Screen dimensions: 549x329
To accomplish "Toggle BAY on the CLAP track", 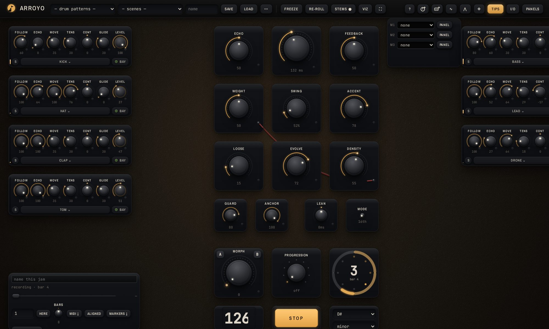I will 120,160.
